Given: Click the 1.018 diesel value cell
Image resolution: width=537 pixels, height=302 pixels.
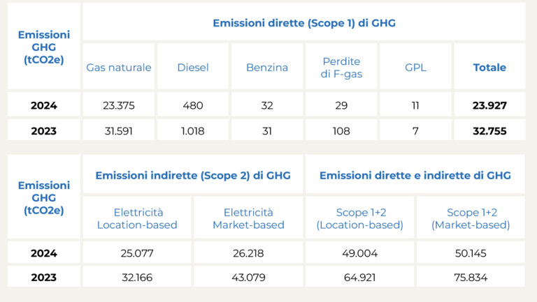Looking at the screenshot, I should pyautogui.click(x=193, y=130).
